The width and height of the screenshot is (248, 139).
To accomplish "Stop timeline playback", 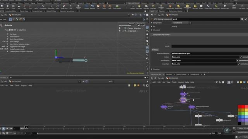I will click(x=3, y=129).
